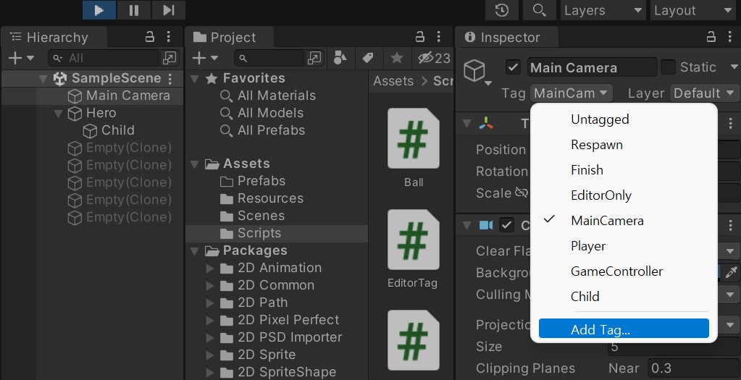Open the Search by Label tag icon

click(368, 58)
